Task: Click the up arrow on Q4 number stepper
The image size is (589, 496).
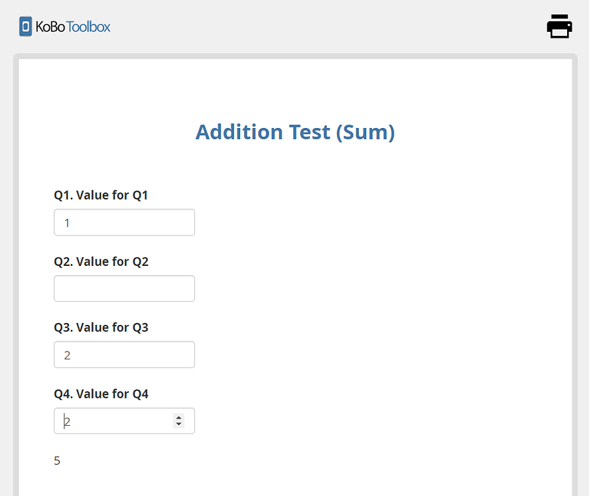Action: (178, 416)
